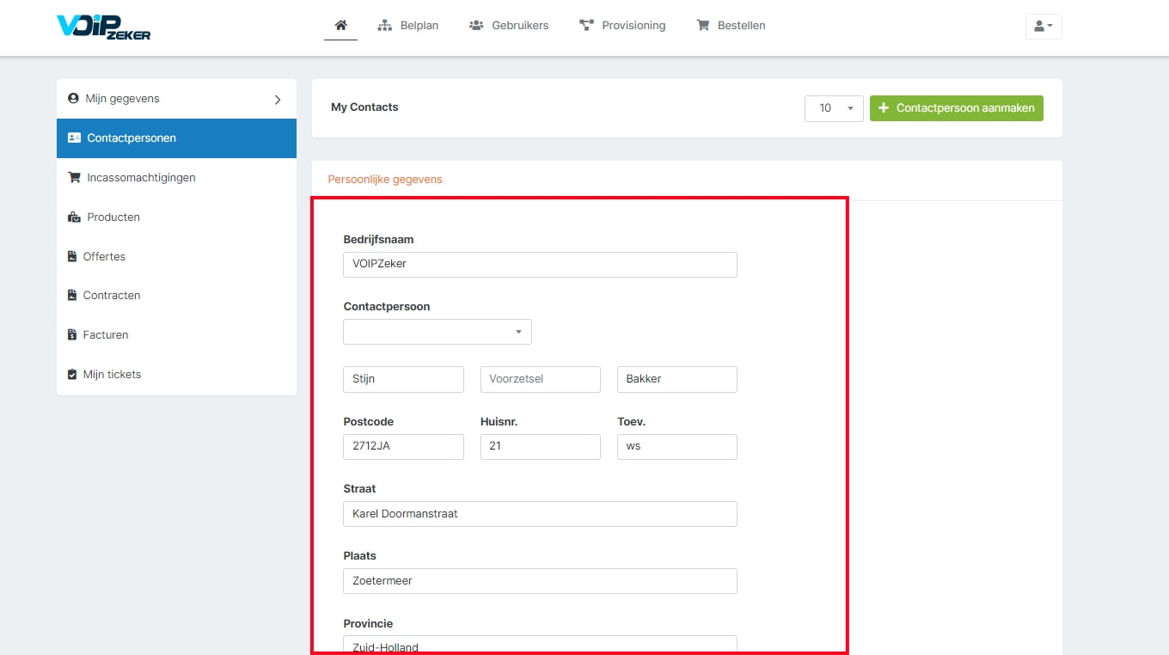
Task: Click the Mijn gegevens person icon
Action: pyautogui.click(x=73, y=99)
